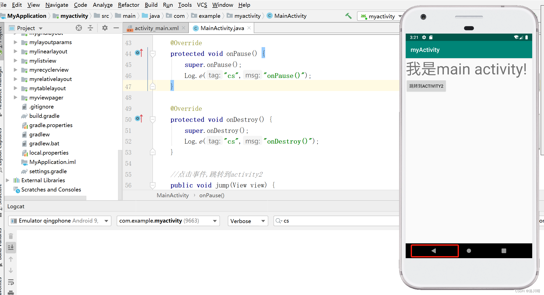Image resolution: width=544 pixels, height=295 pixels.
Task: Click the hide Project panel minus icon
Action: coord(116,28)
